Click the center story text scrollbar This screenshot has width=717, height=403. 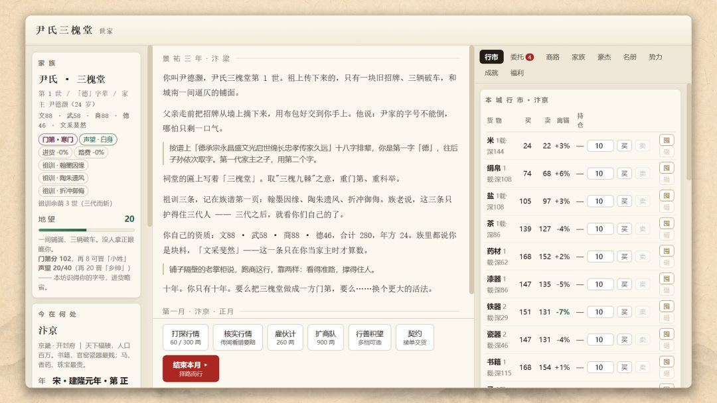tap(471, 170)
